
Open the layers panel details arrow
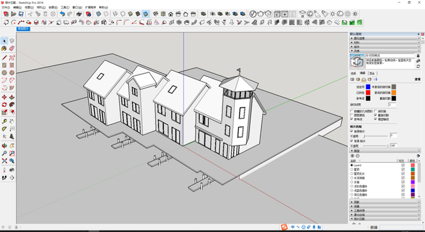pyautogui.click(x=418, y=156)
